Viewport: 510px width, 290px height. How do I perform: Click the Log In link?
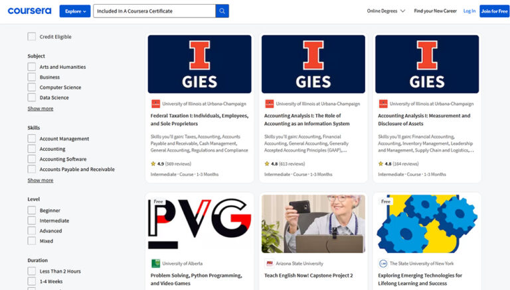click(469, 11)
